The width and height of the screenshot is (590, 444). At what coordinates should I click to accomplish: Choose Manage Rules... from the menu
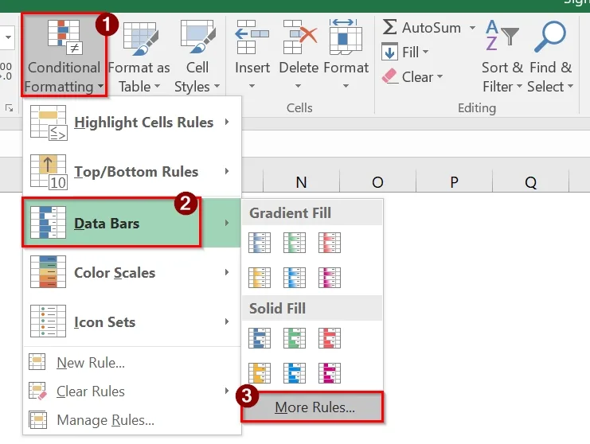(x=131, y=420)
